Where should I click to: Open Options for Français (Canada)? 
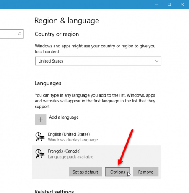tap(118, 172)
